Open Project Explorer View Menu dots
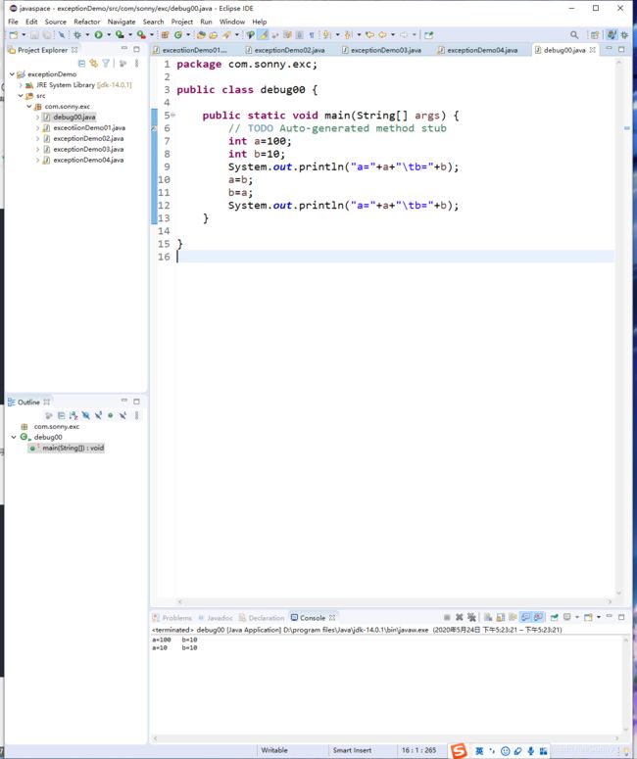This screenshot has height=759, width=637. click(x=136, y=64)
